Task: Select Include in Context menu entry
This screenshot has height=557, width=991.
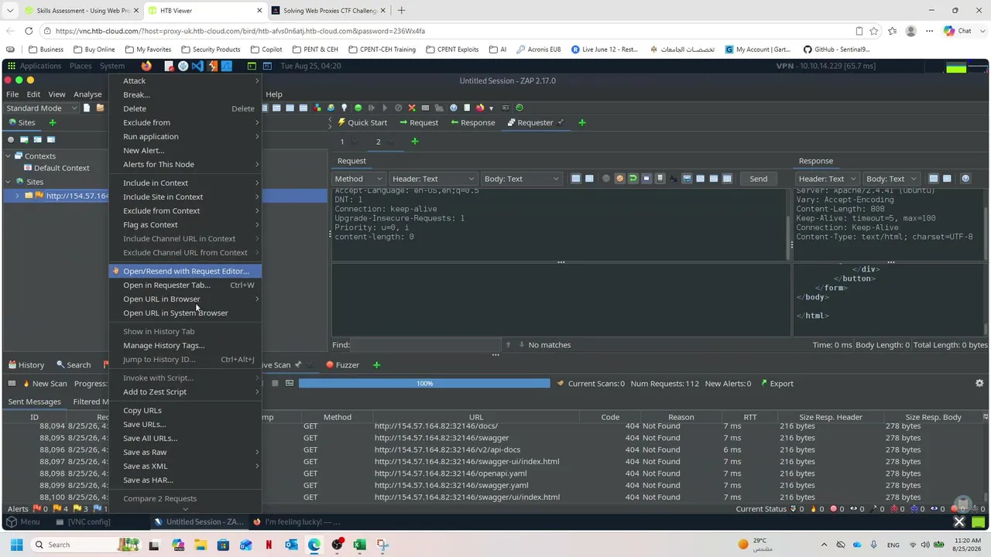Action: pyautogui.click(x=185, y=183)
